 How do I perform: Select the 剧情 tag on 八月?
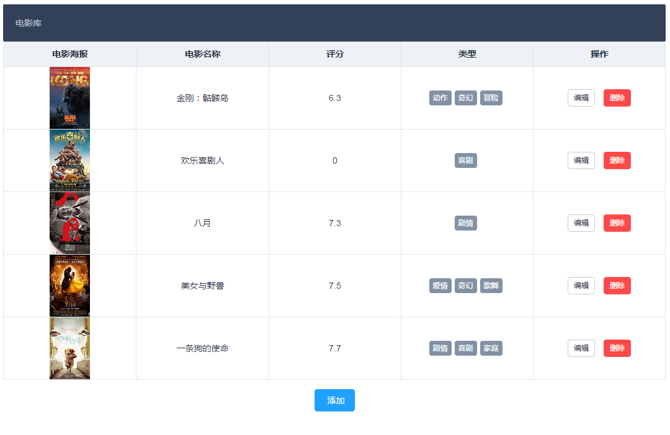click(x=466, y=222)
